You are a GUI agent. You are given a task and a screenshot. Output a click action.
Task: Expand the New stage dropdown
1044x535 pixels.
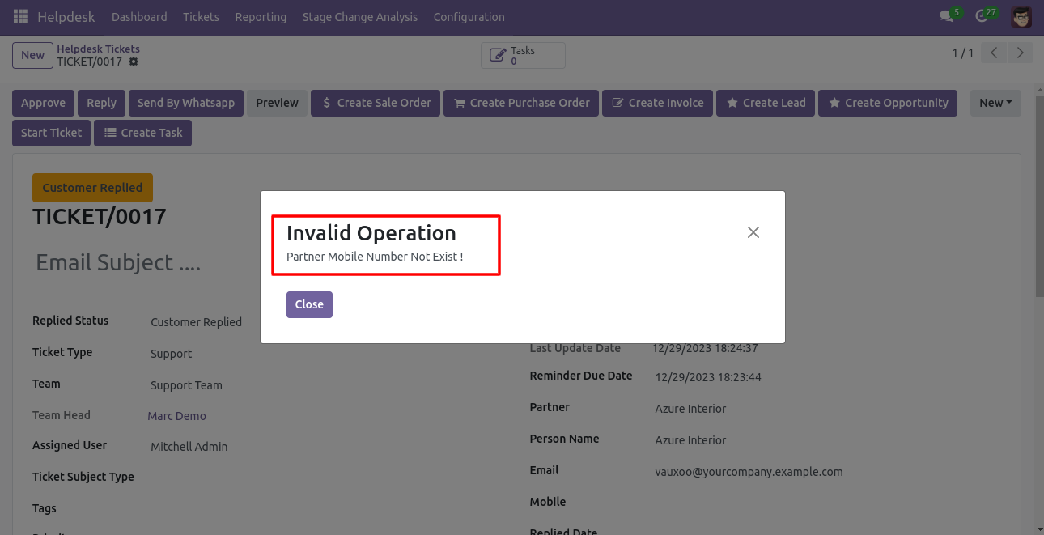pos(995,103)
